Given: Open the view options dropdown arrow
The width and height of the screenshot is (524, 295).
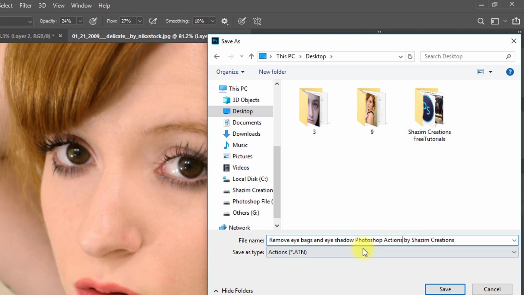Looking at the screenshot, I should pos(491,72).
